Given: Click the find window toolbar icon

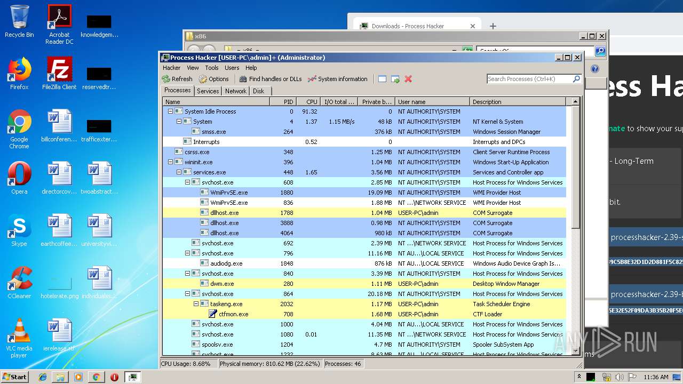Looking at the screenshot, I should [382, 79].
